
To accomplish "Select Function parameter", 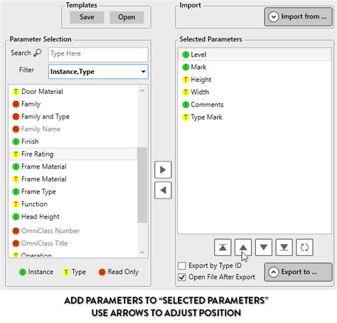I will pos(73,204).
